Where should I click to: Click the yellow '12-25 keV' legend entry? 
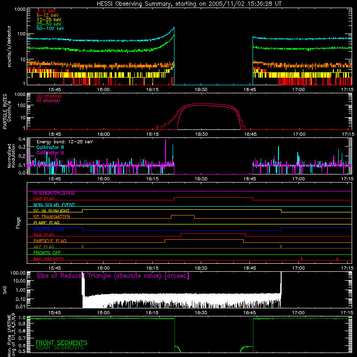point(49,20)
